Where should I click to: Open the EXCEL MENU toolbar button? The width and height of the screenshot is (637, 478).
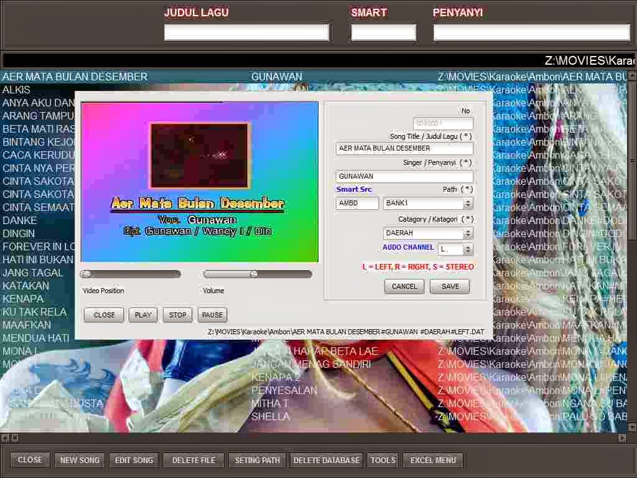tap(432, 459)
